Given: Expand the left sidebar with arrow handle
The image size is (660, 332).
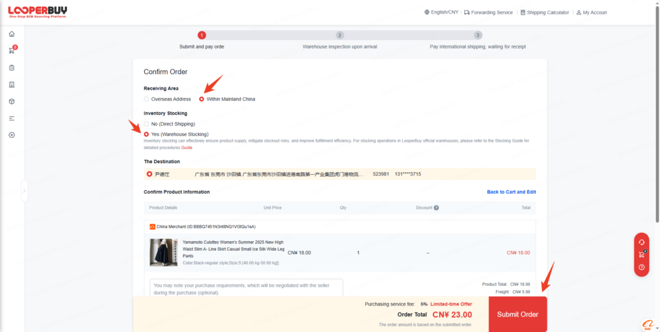Looking at the screenshot, I should point(24,191).
